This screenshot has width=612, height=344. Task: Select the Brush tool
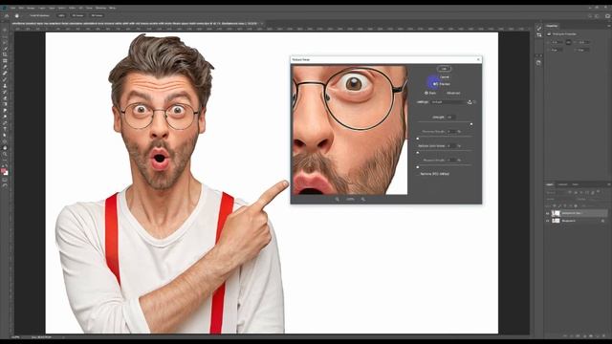coord(5,79)
